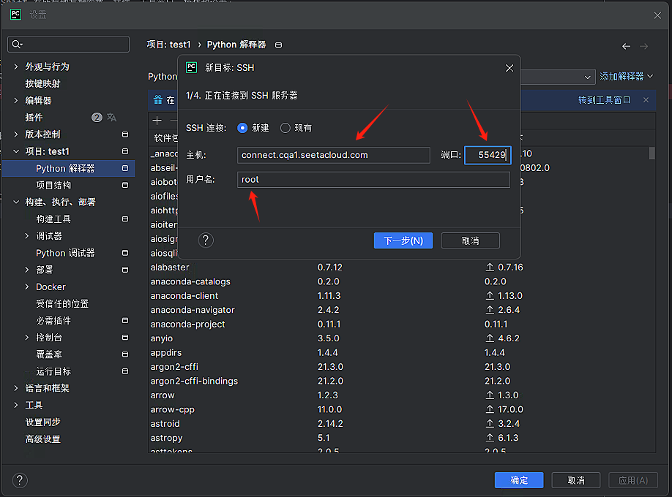Expand the 工具 section
The height and width of the screenshot is (497, 672).
pyautogui.click(x=16, y=405)
